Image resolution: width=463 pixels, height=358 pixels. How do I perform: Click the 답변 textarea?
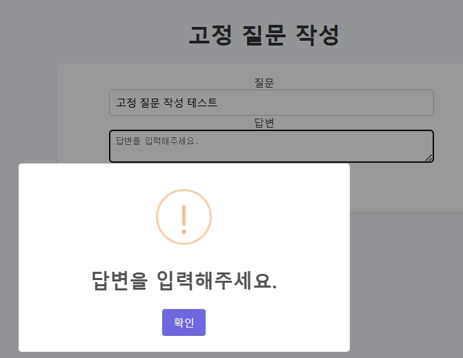pos(271,146)
